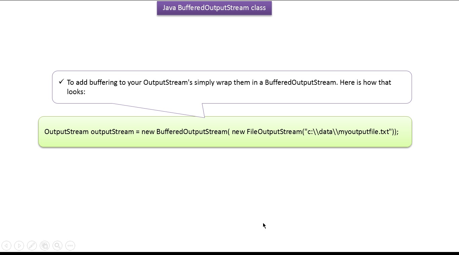The width and height of the screenshot is (459, 255).
Task: Open more slideshow options menu
Action: [70, 246]
